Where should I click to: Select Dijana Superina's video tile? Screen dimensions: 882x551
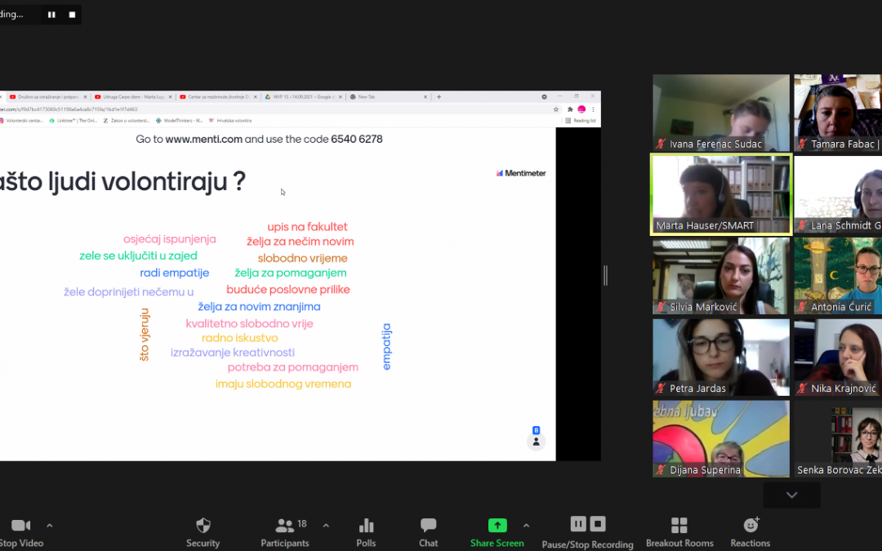click(721, 438)
